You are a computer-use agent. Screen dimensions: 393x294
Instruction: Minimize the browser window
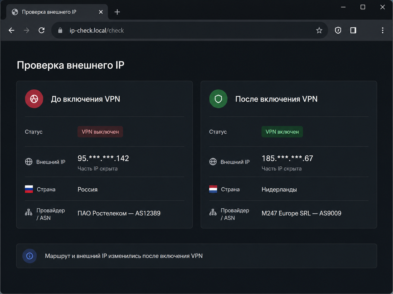click(343, 7)
